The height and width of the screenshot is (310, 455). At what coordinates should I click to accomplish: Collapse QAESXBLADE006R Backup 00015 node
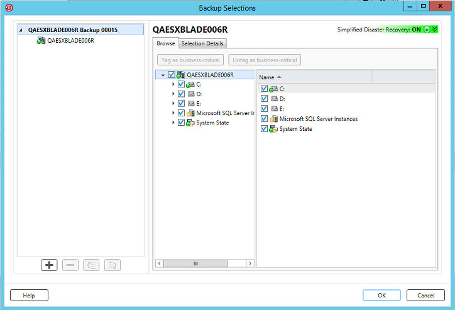point(21,30)
